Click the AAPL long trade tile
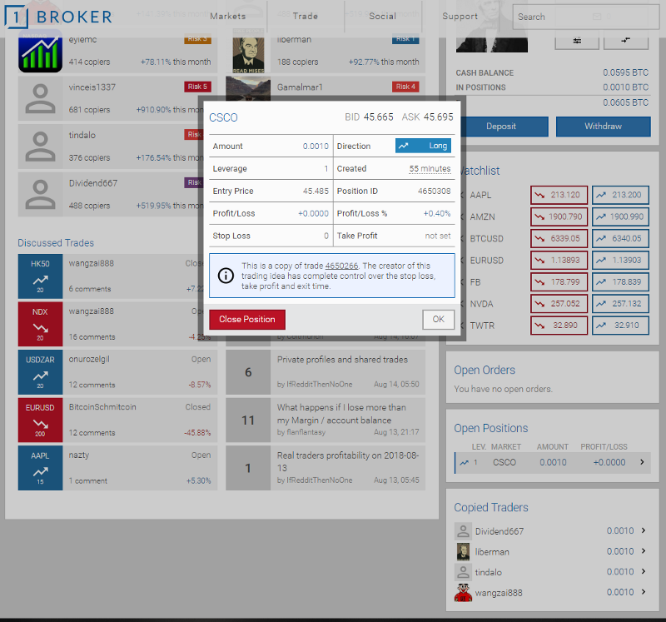The width and height of the screenshot is (666, 622). pyautogui.click(x=40, y=468)
